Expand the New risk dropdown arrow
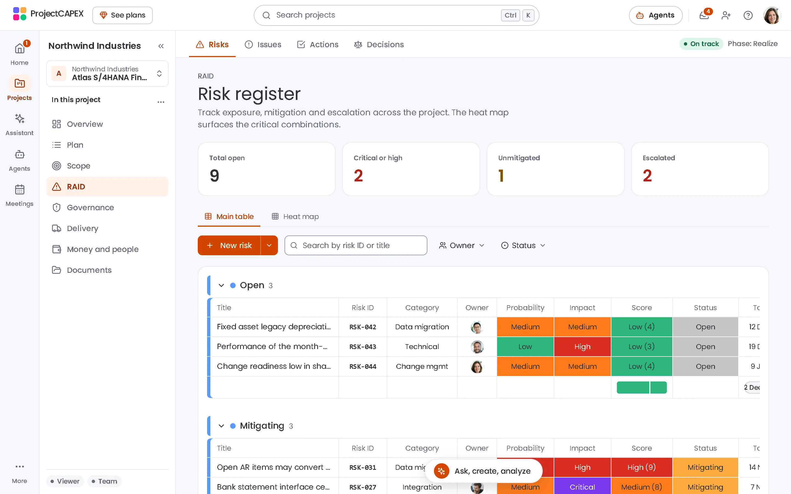This screenshot has width=791, height=494. point(269,245)
